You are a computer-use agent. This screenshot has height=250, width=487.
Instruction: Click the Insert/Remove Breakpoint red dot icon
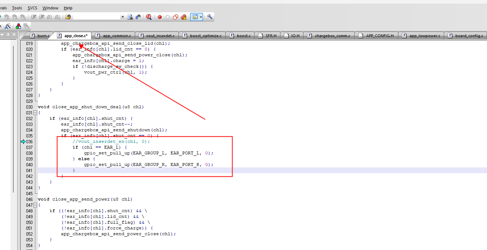160,17
